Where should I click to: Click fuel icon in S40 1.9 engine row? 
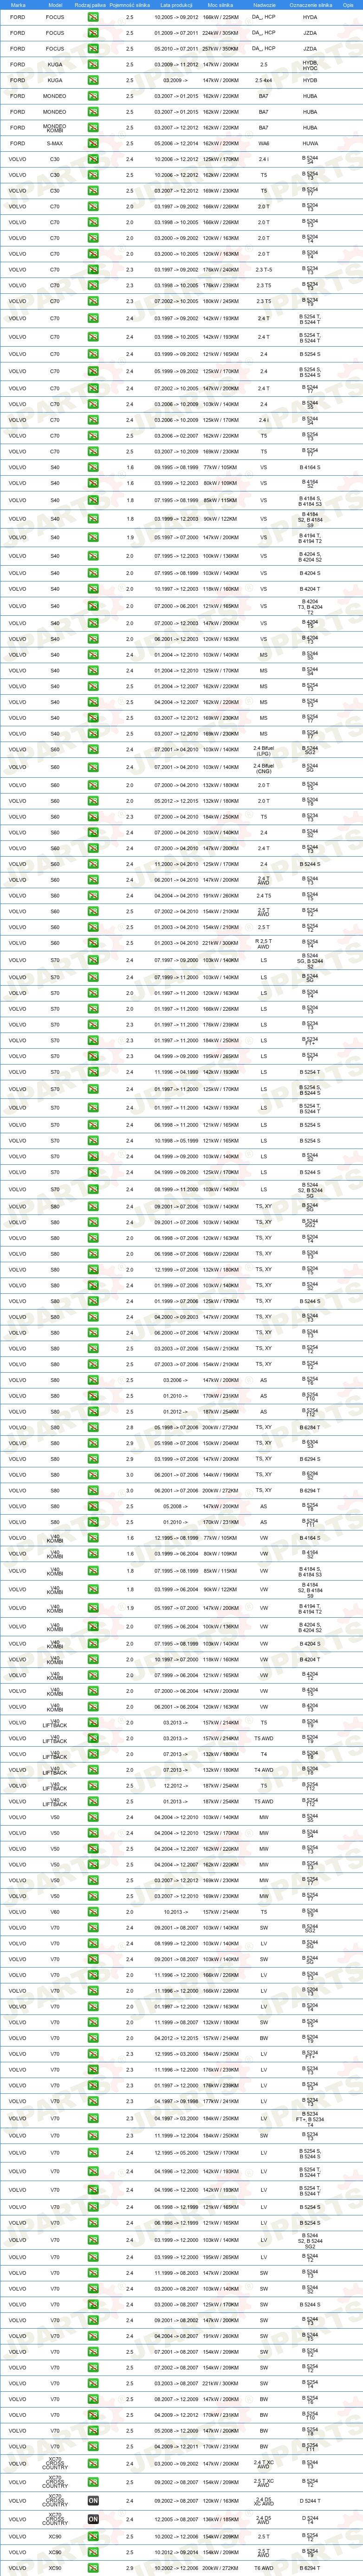(x=93, y=538)
